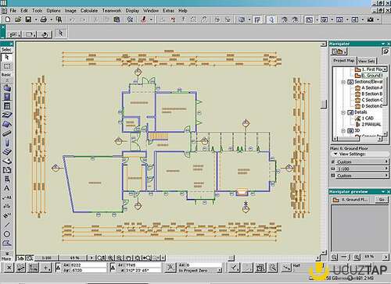
Task: Collapse the Sections/Elevations tree node
Action: [x=343, y=82]
